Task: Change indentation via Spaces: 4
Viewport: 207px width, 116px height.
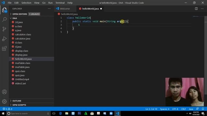Action: pos(165,109)
